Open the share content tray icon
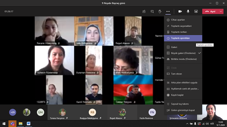227x127 pixels. 196,11
